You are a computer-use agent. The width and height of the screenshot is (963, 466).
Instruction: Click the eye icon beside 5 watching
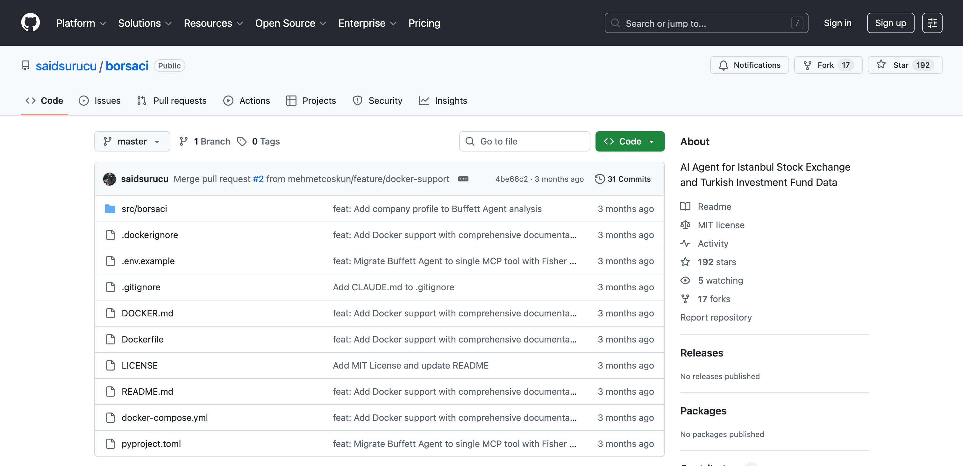tap(685, 280)
